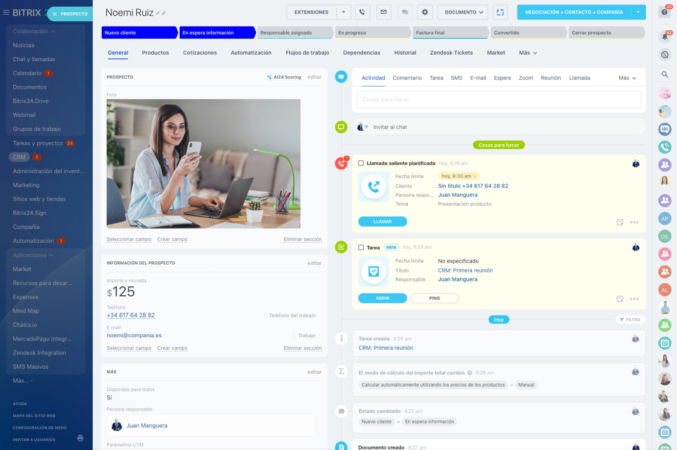Click the search magnifier in right sidebar
Viewport: 677px width, 450px height.
(665, 75)
